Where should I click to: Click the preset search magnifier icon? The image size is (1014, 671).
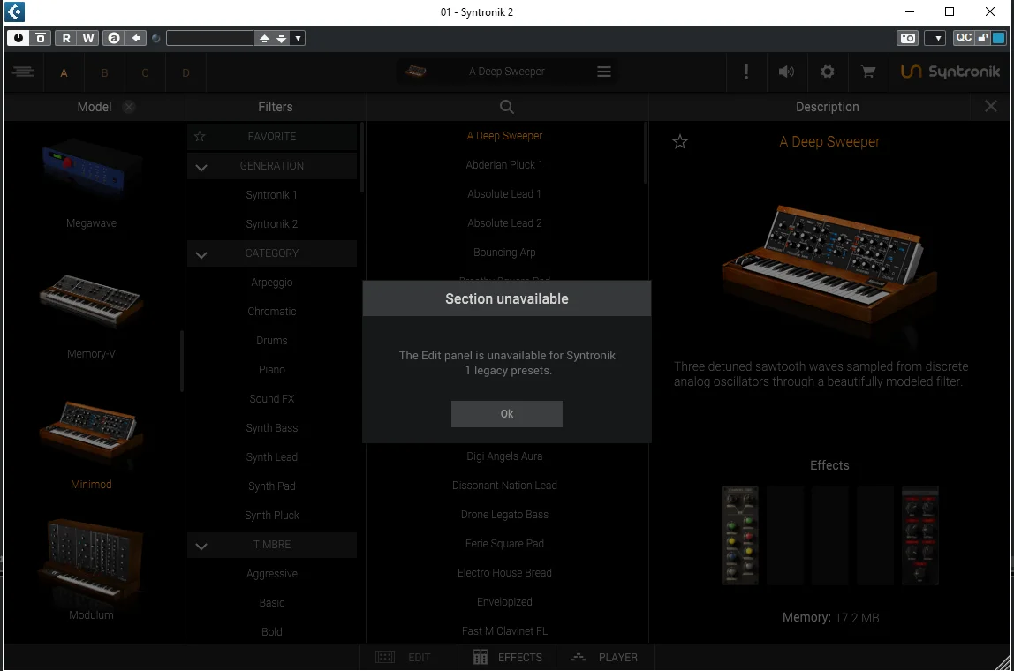507,107
